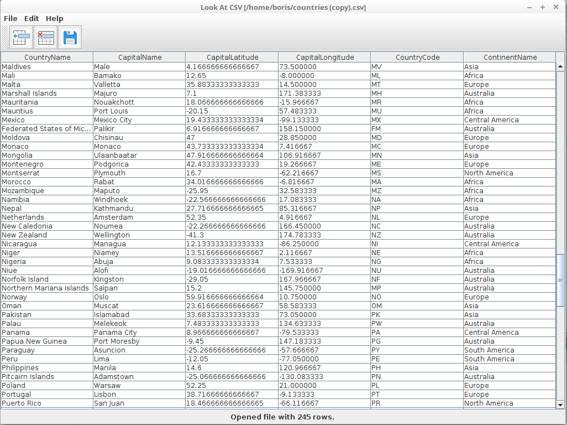Click the delete row toolbar icon
Viewport: 567px width, 425px height.
[x=45, y=38]
